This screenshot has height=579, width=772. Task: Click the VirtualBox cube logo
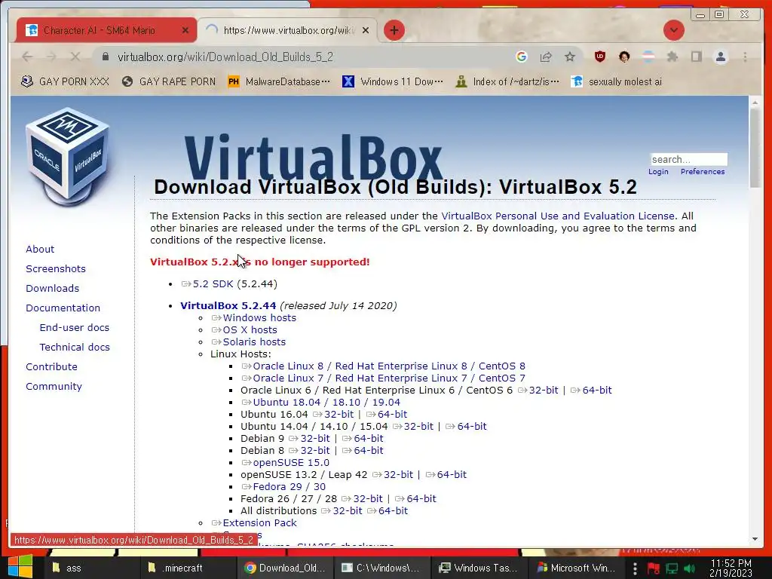pos(67,156)
